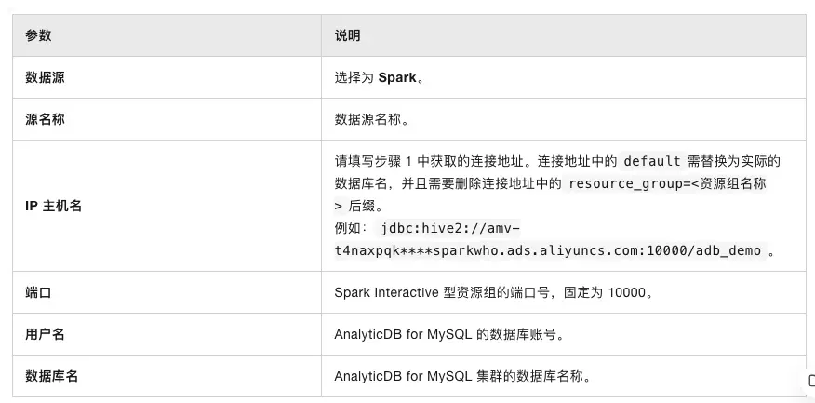Select the 源名称 parameter cell

(45, 119)
